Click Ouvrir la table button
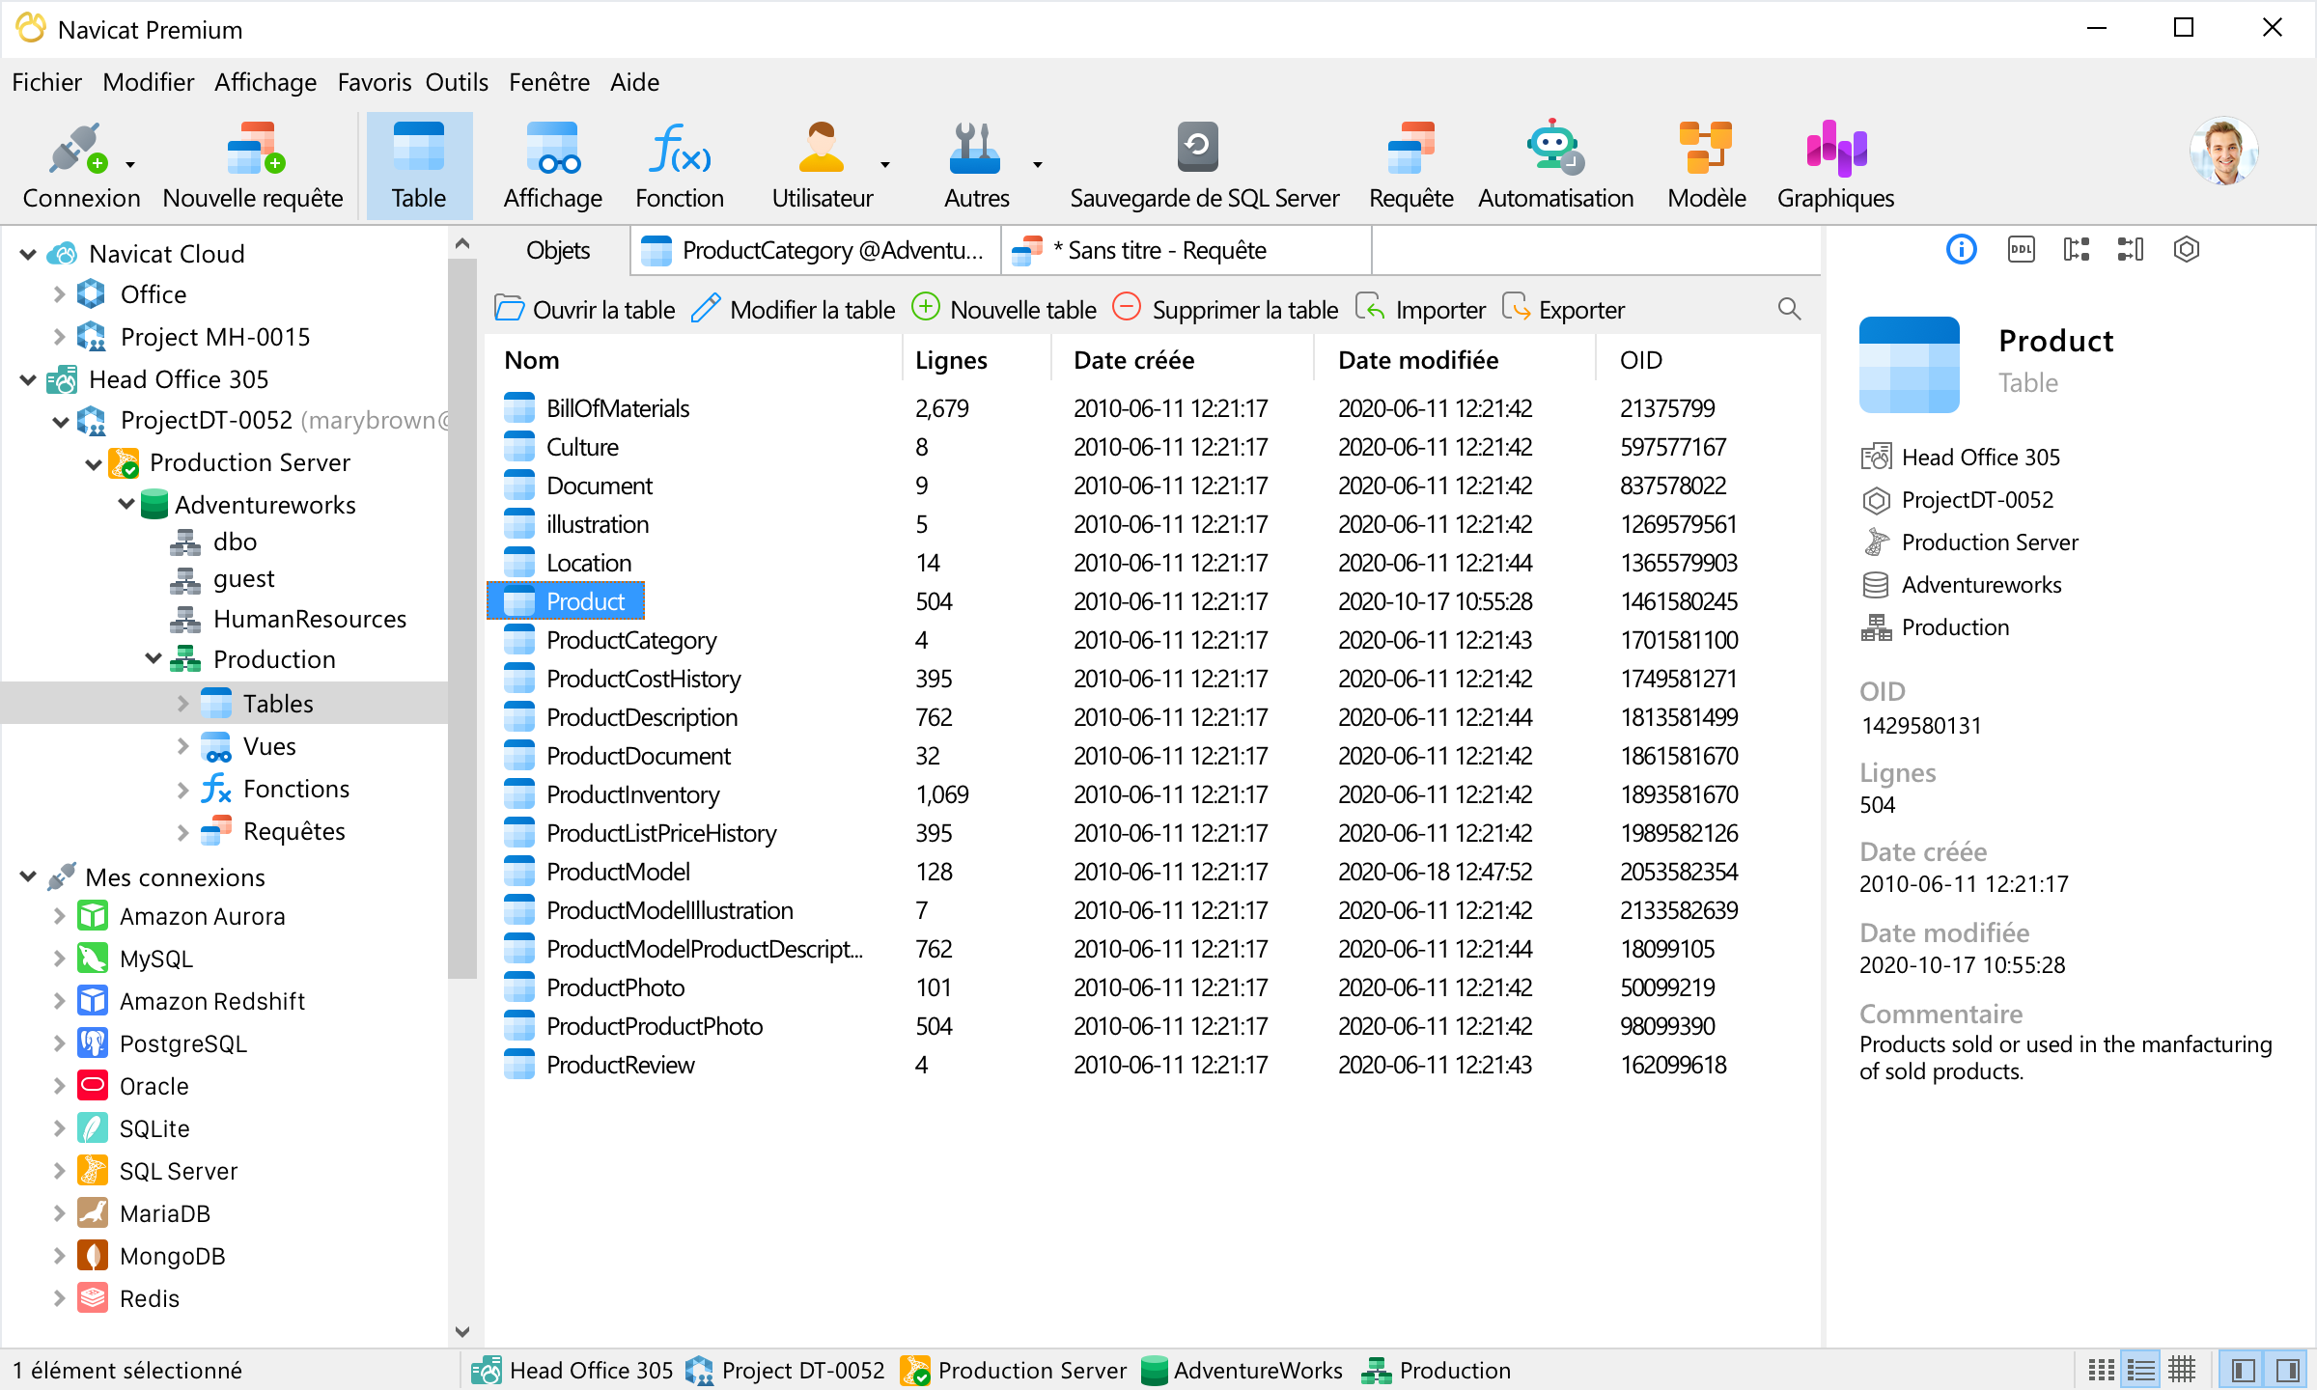The image size is (2317, 1390). click(585, 310)
